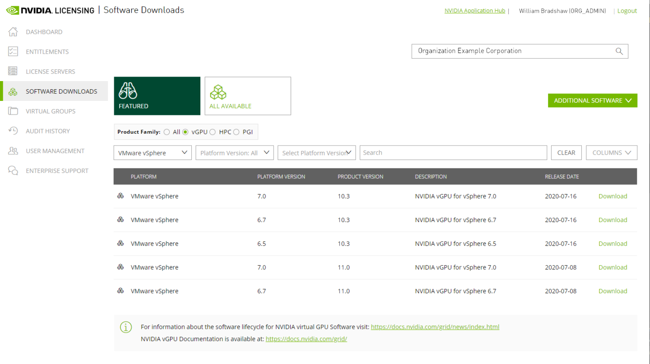
Task: Click the software Search input field
Action: pyautogui.click(x=453, y=153)
